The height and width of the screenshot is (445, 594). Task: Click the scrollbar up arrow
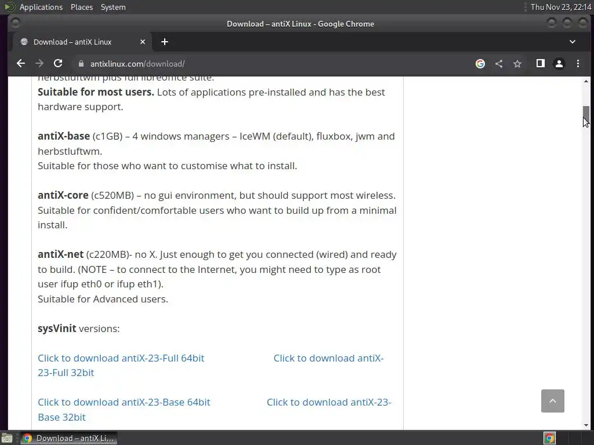coord(586,81)
